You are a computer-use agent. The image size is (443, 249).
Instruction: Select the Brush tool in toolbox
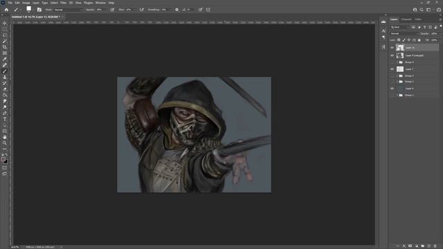point(5,71)
